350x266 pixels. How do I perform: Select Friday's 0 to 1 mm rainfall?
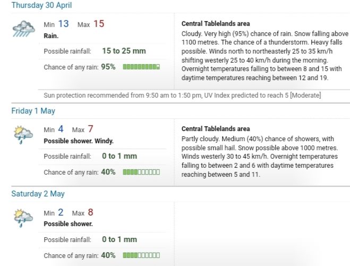119,156
